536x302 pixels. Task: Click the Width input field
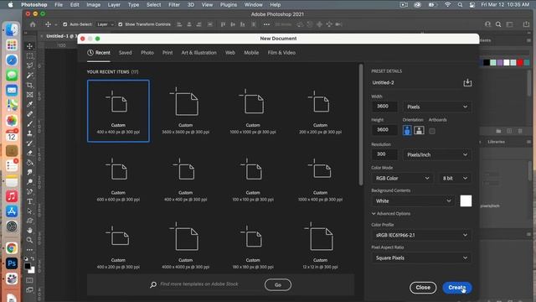pyautogui.click(x=384, y=107)
